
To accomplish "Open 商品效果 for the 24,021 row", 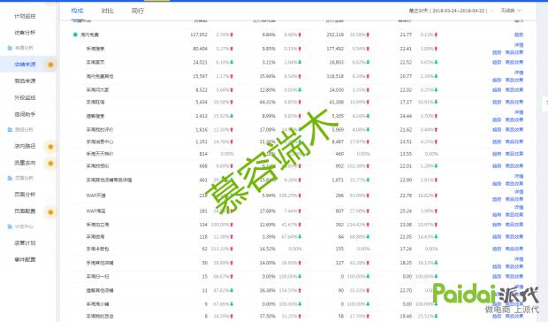I will pos(514,62).
